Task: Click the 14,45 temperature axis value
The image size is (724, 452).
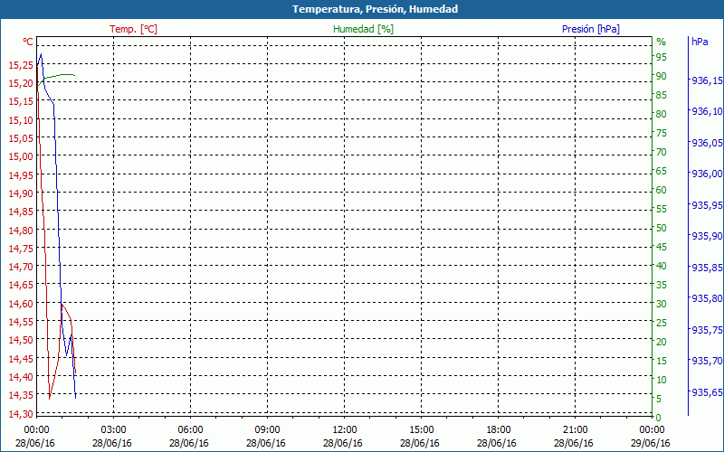Action: [x=21, y=358]
